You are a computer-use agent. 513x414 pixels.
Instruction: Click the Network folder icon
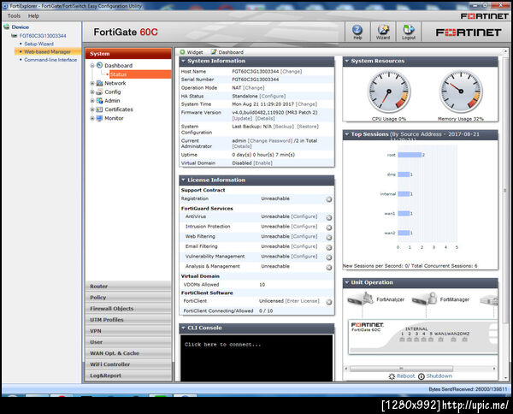pyautogui.click(x=99, y=84)
